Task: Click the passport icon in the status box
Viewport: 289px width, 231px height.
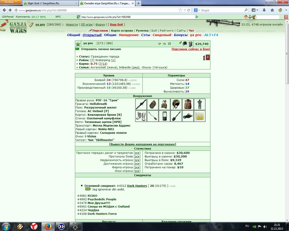Action: click(208, 57)
